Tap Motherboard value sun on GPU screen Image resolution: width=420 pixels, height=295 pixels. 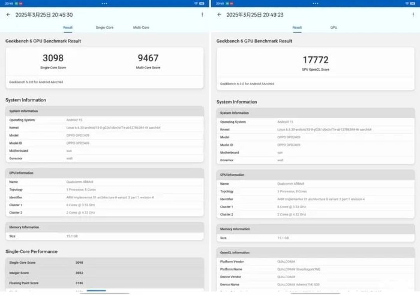[x=280, y=153]
